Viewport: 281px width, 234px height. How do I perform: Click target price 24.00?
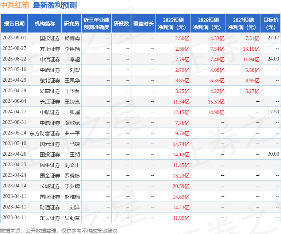pyautogui.click(x=273, y=59)
